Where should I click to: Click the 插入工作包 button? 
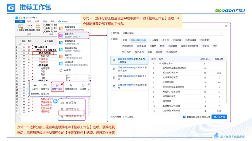219,117
